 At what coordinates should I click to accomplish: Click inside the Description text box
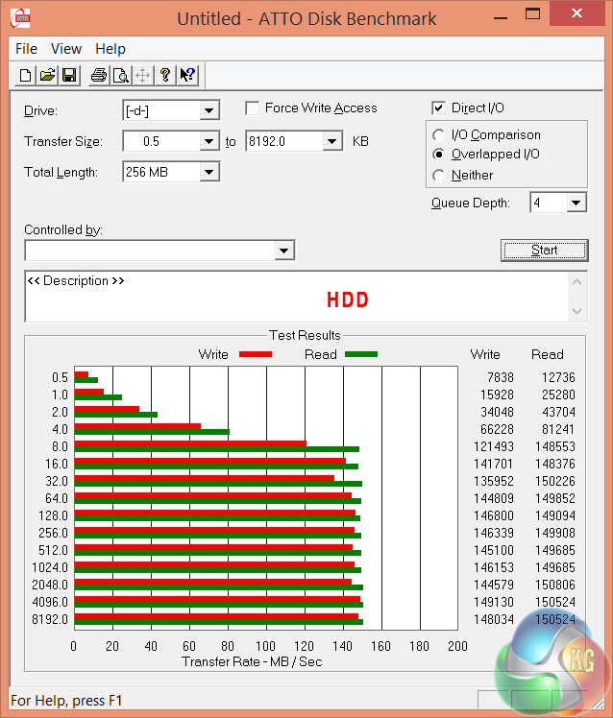(296, 297)
